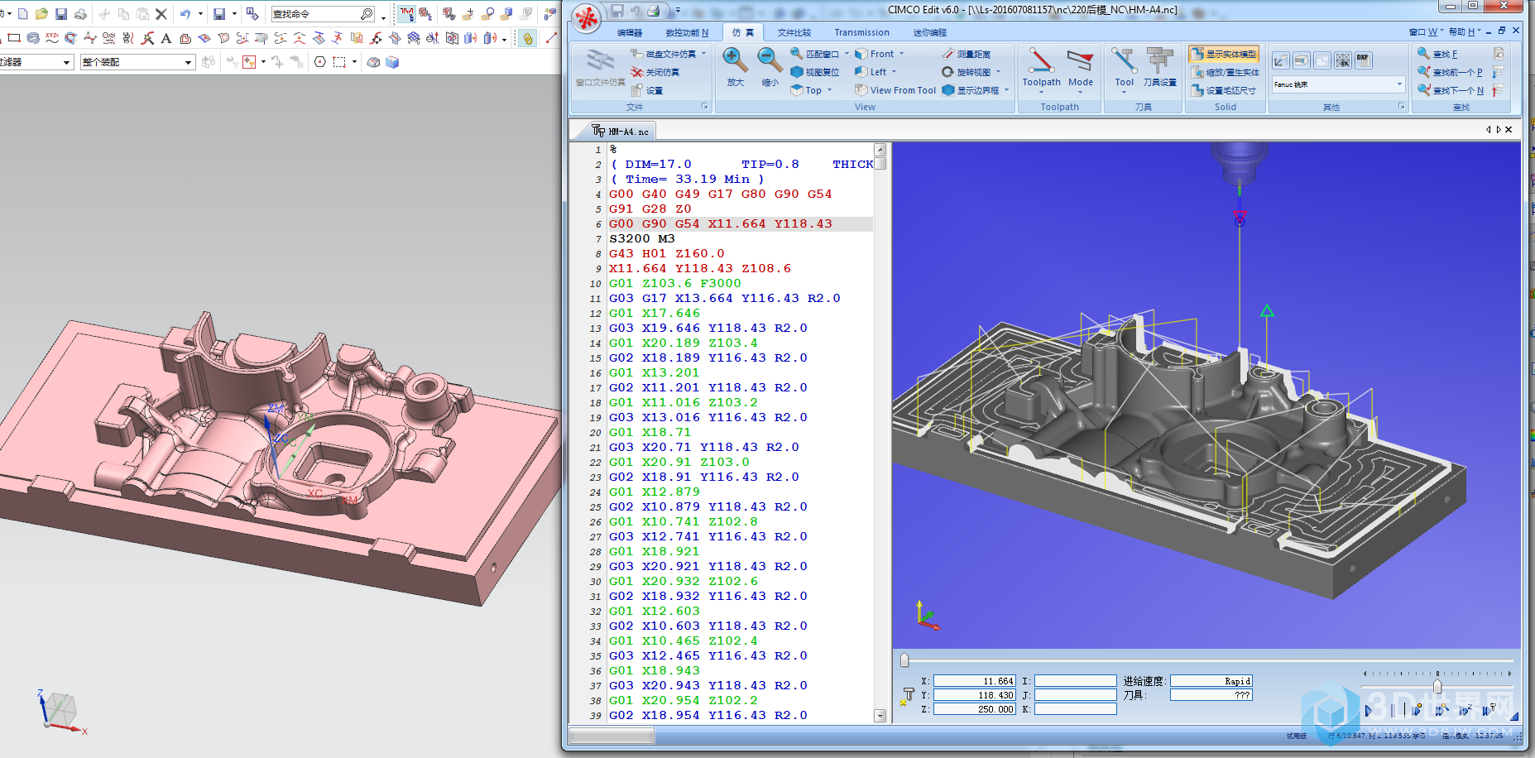
Task: Expand the 磁盘文件仿真 dropdown arrow
Action: (x=704, y=54)
